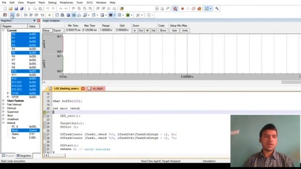Click the Logic Analyzer Setup button
Viewport: 301px width, 169px height.
click(x=48, y=31)
